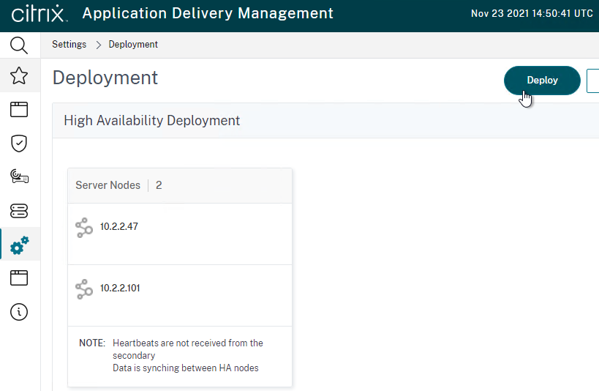Click the node icon beside 10.2.2.47
This screenshot has height=391, width=599.
[84, 228]
